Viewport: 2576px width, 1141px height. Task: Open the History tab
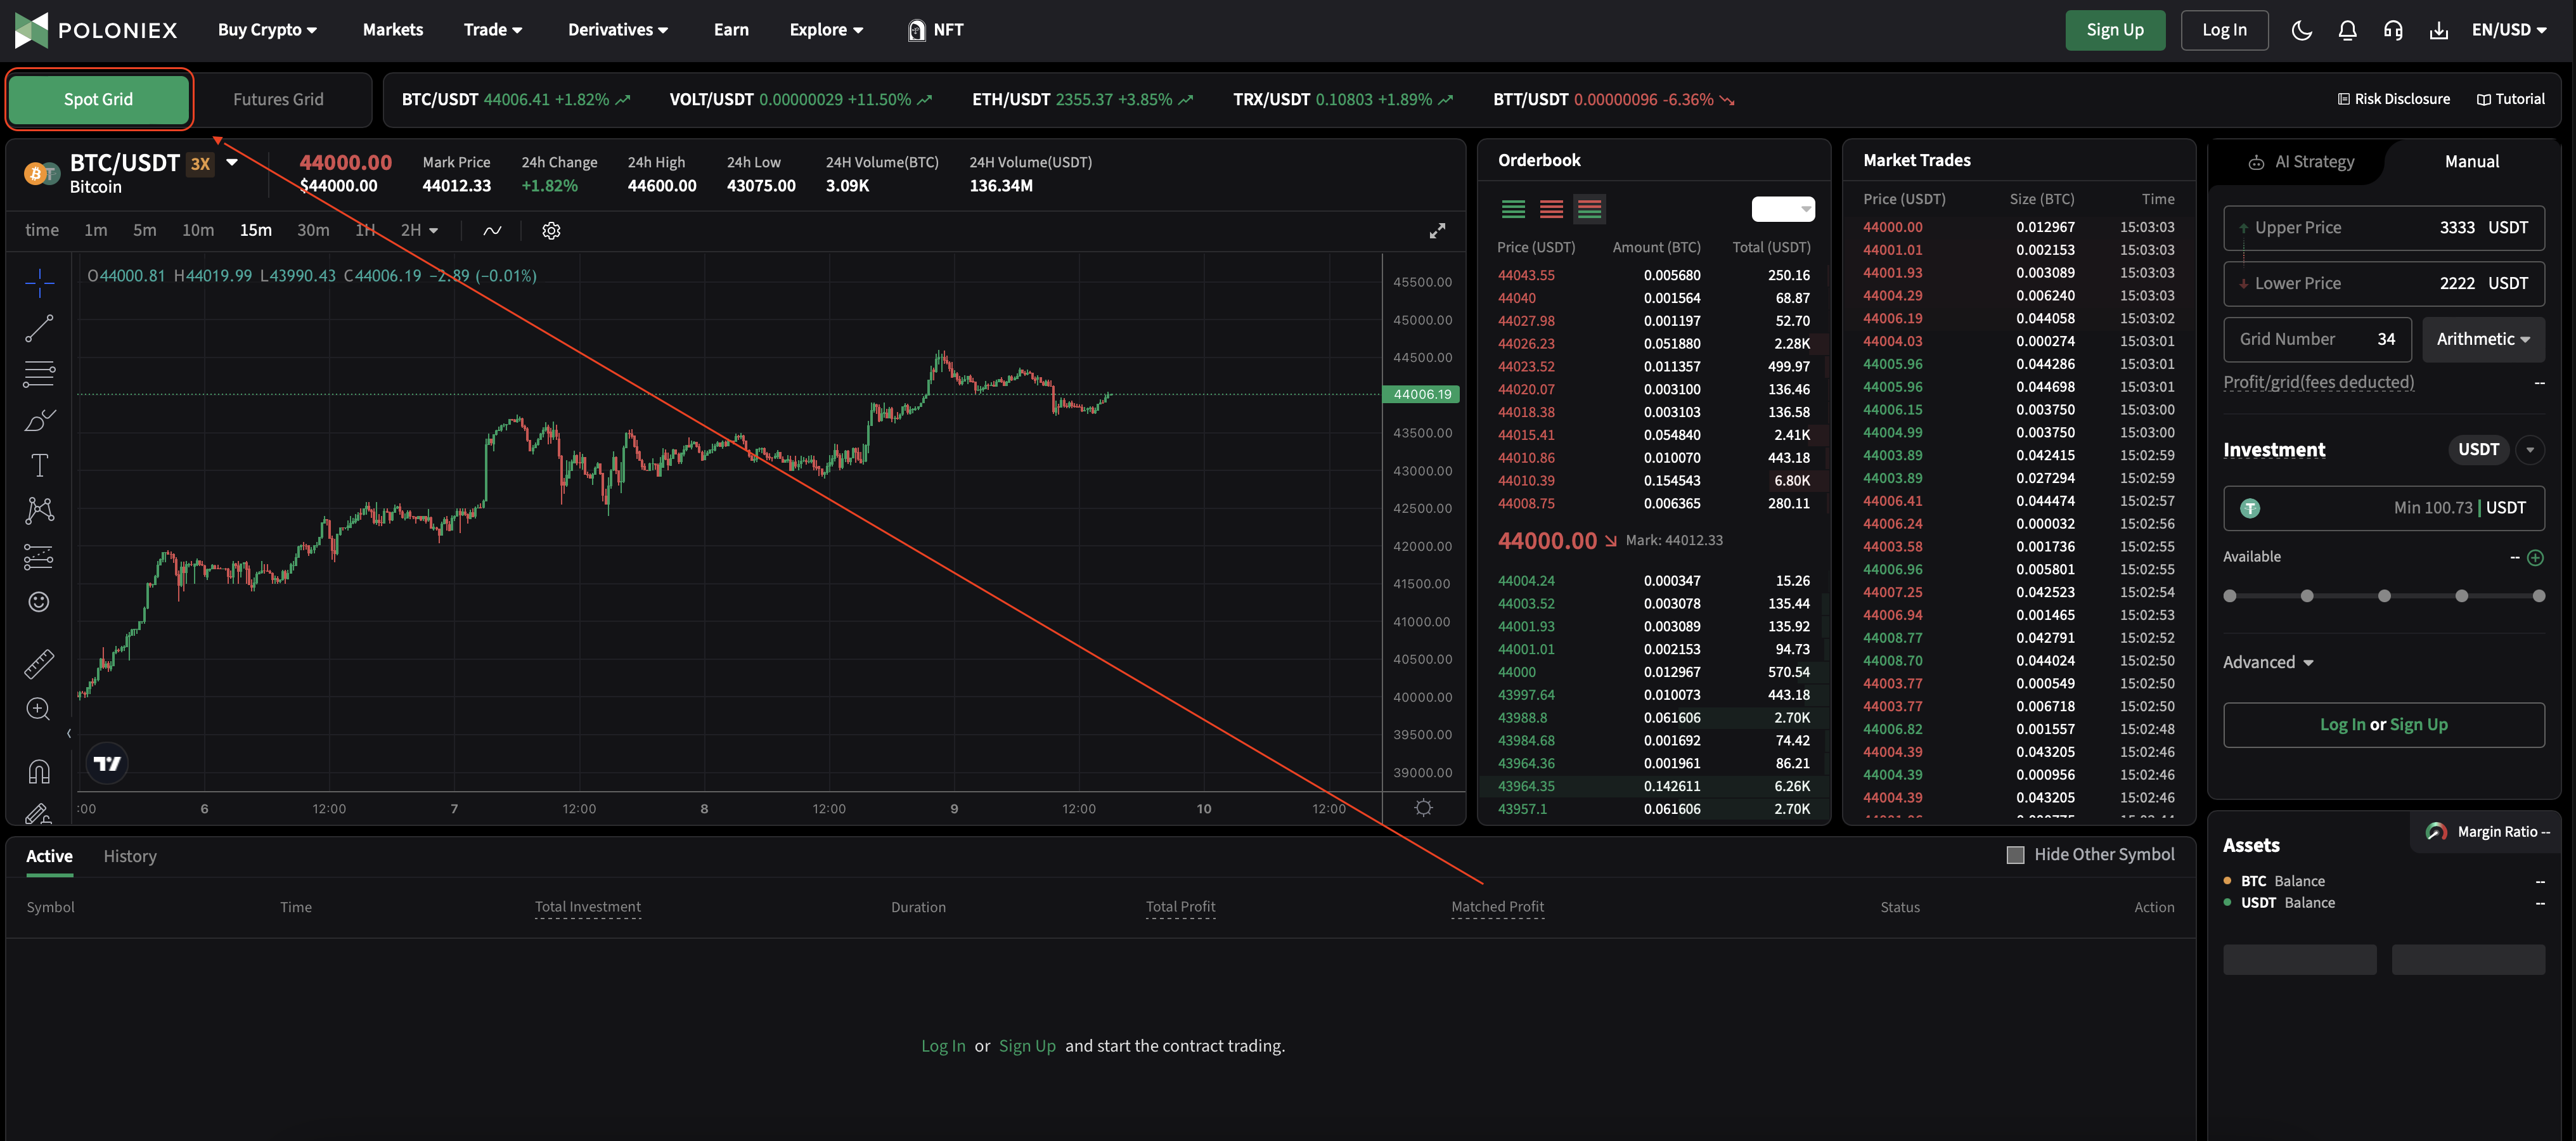pyautogui.click(x=130, y=856)
